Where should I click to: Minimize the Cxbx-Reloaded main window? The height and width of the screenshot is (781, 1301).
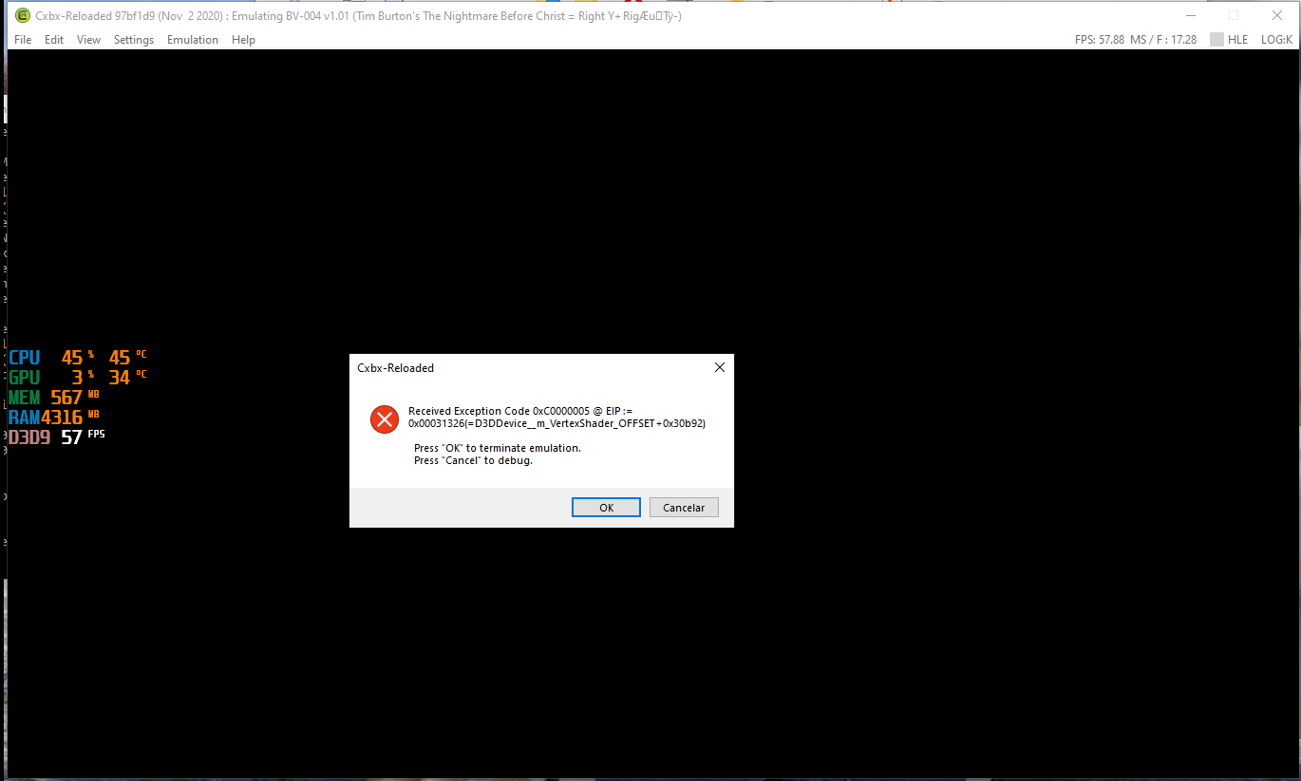pyautogui.click(x=1191, y=15)
